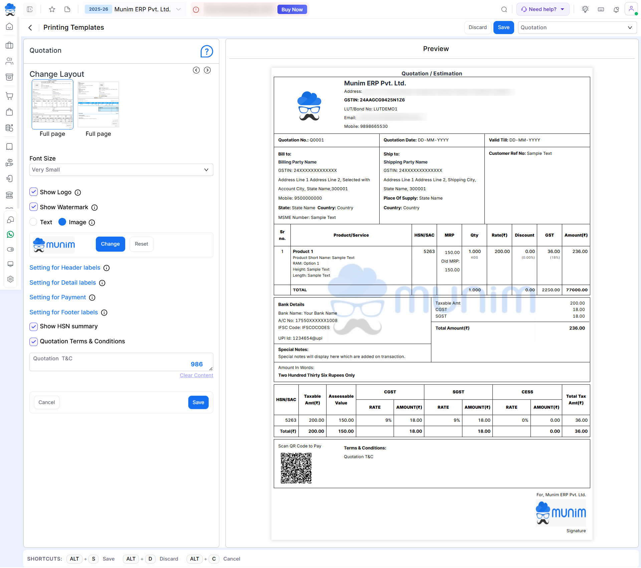Open settings gear icon in sidebar

[10, 279]
